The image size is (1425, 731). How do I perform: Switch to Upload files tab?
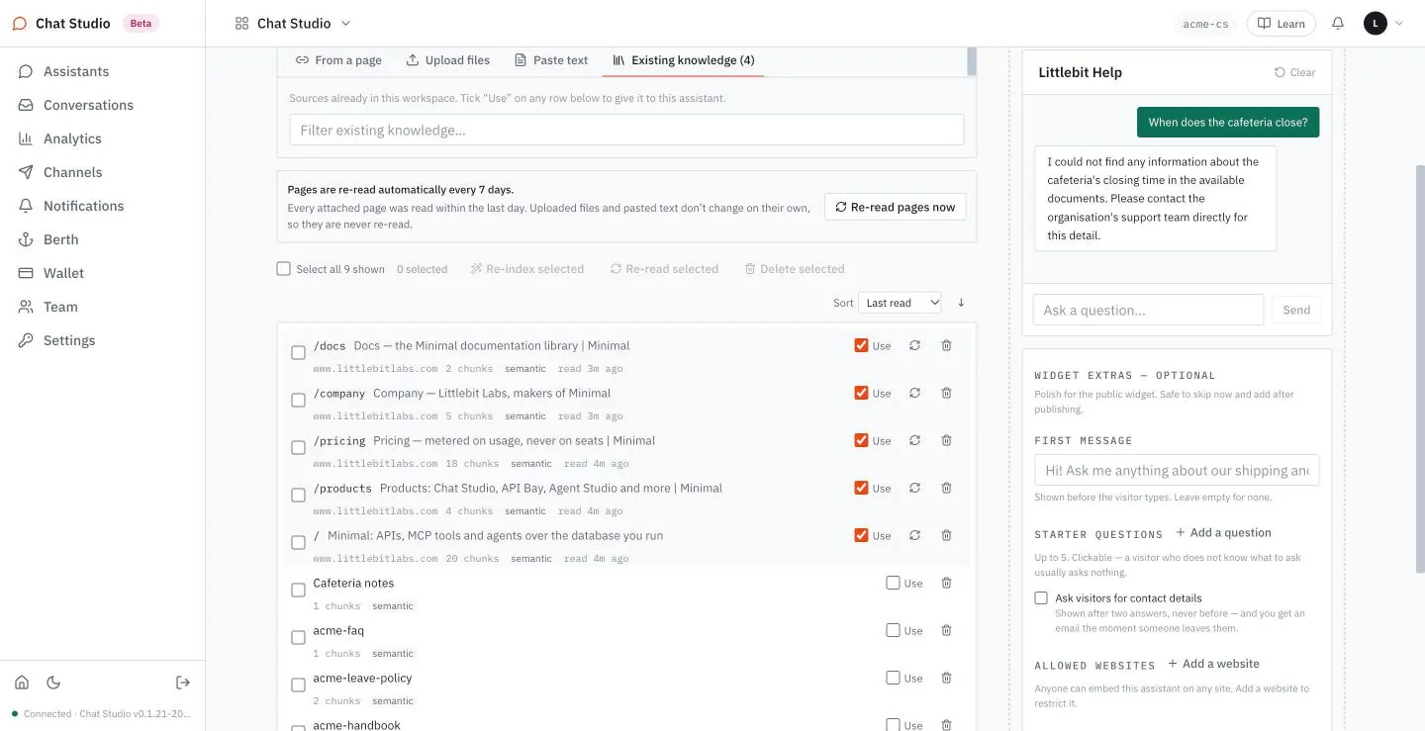click(x=447, y=60)
